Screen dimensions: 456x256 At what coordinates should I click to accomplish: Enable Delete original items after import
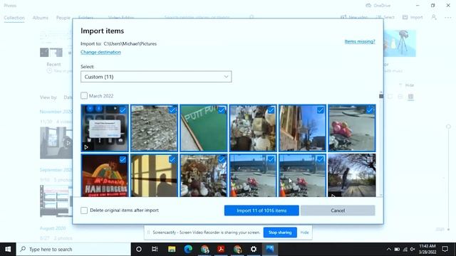[x=84, y=210]
